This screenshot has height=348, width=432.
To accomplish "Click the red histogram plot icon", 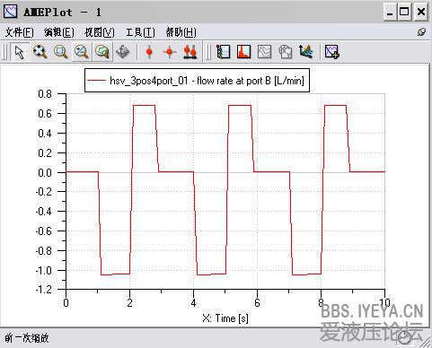I will (x=244, y=52).
